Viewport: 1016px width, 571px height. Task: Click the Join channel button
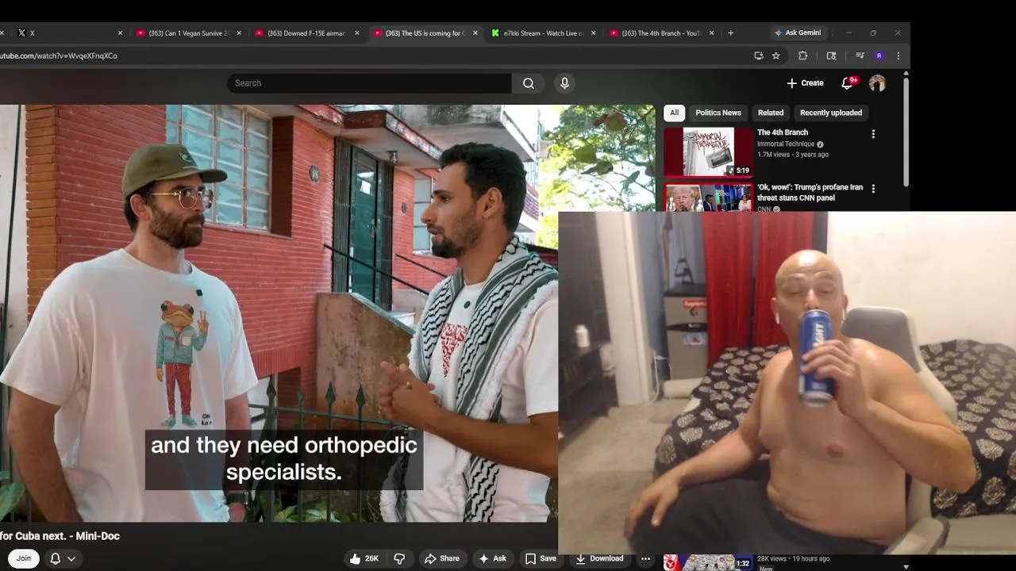(24, 558)
